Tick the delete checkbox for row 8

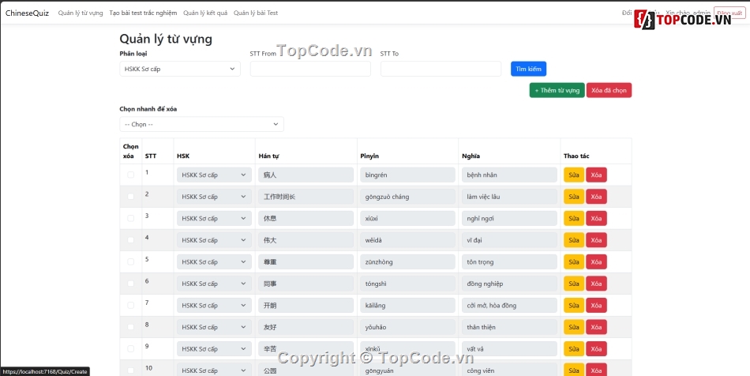click(130, 327)
